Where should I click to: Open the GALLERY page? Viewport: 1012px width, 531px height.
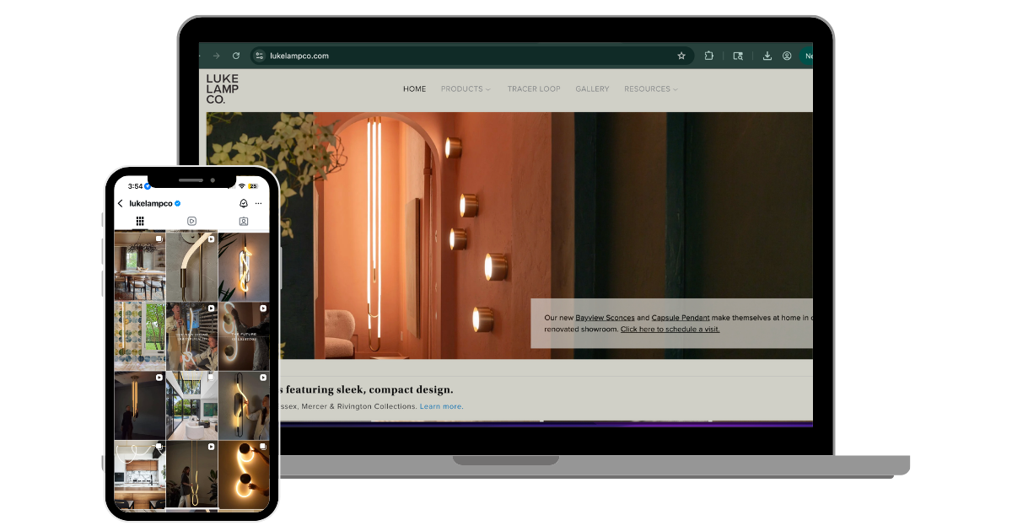click(x=592, y=88)
